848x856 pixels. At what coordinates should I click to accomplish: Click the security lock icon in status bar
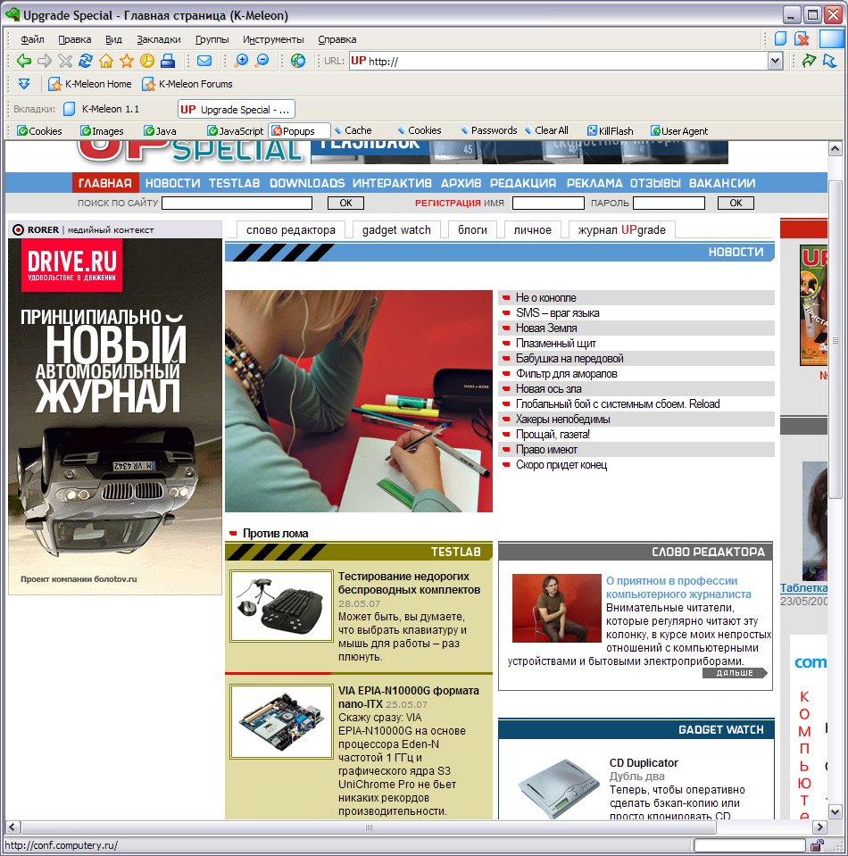click(818, 845)
